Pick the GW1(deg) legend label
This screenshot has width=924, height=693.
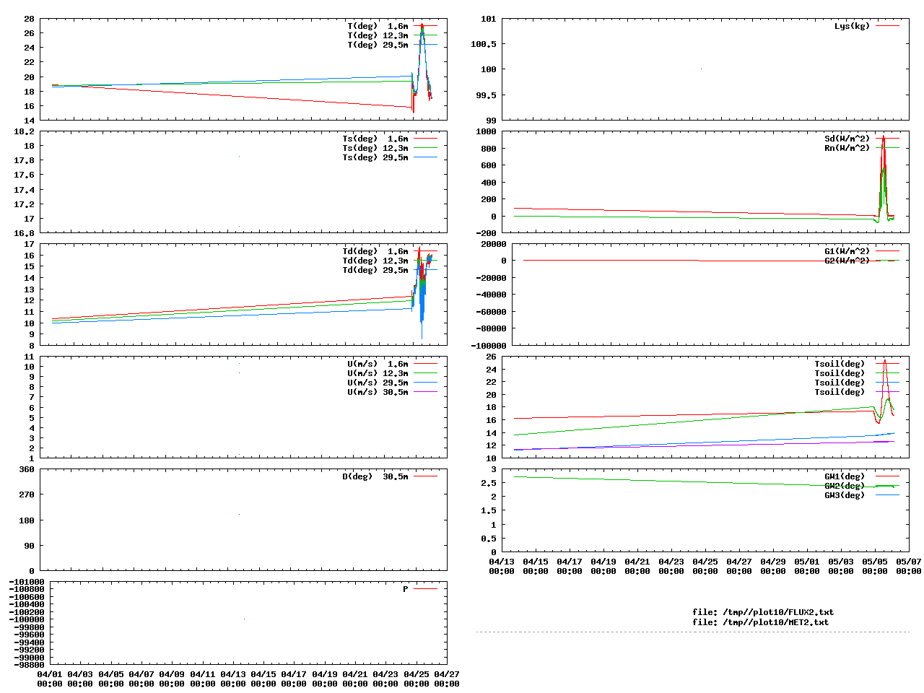(845, 476)
